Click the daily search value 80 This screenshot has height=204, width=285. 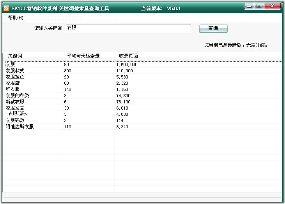tap(66, 83)
